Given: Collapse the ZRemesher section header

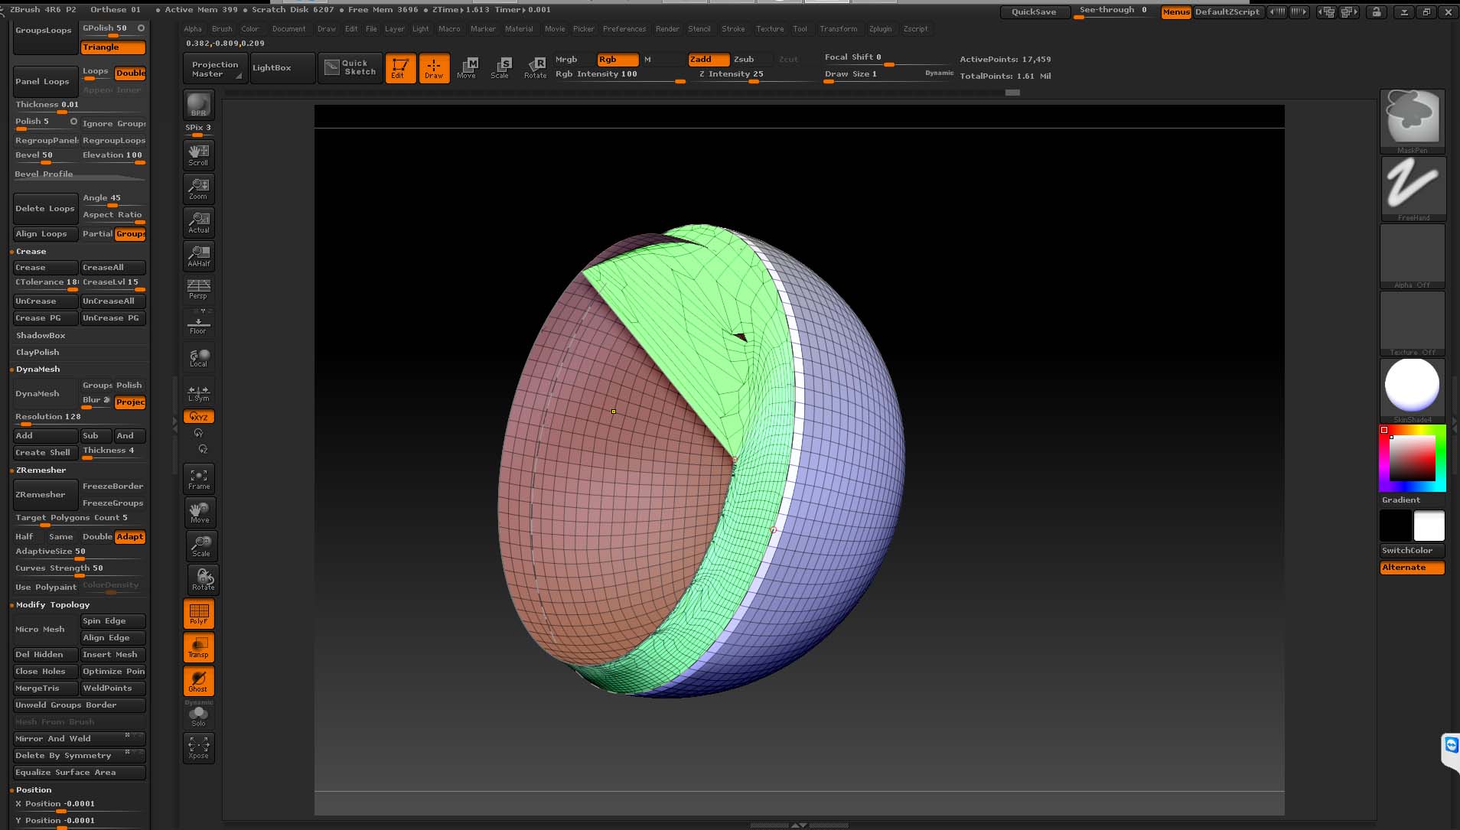Looking at the screenshot, I should [41, 470].
